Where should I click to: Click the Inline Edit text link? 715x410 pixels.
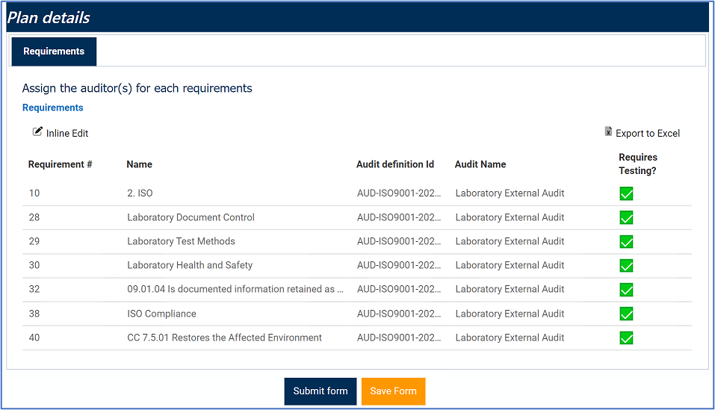click(x=67, y=134)
